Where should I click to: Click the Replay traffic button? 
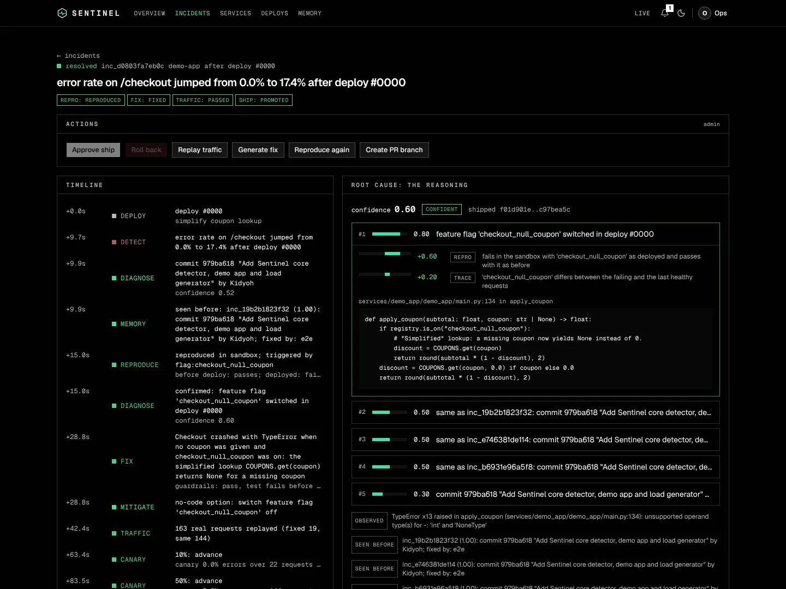(200, 150)
